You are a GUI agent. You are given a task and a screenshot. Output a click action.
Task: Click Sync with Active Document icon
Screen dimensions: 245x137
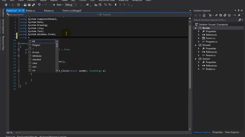tap(216, 15)
